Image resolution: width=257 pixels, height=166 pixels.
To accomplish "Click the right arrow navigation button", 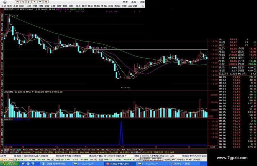I will (29, 2).
